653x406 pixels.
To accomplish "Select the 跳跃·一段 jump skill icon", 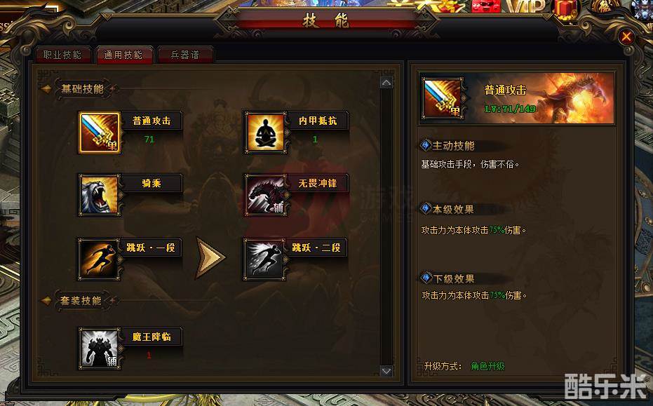I will [x=100, y=259].
